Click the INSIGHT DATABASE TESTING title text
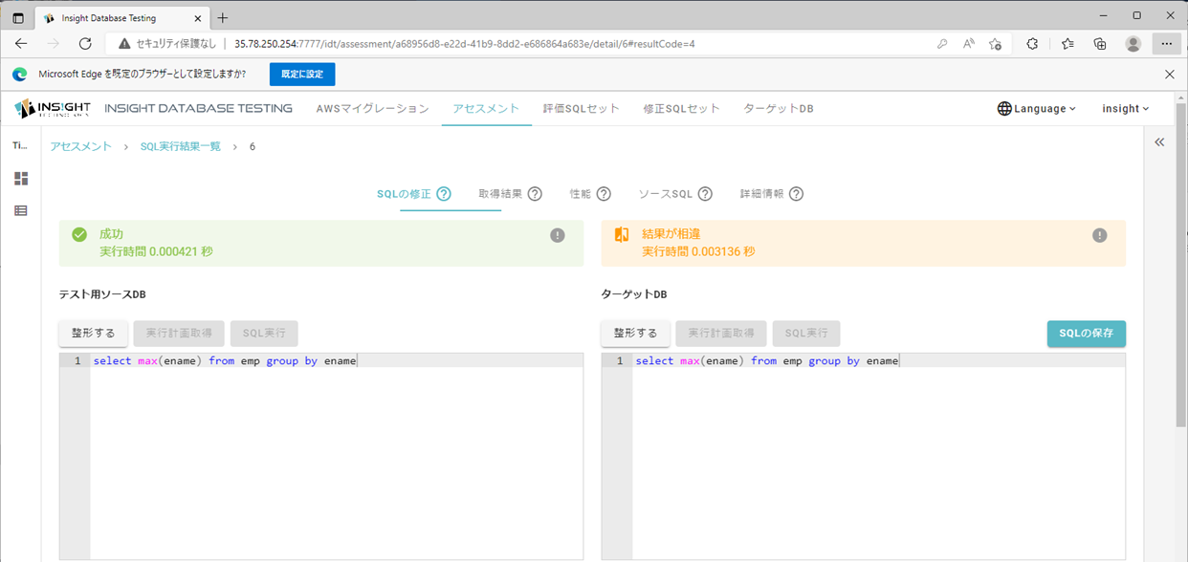 point(199,109)
